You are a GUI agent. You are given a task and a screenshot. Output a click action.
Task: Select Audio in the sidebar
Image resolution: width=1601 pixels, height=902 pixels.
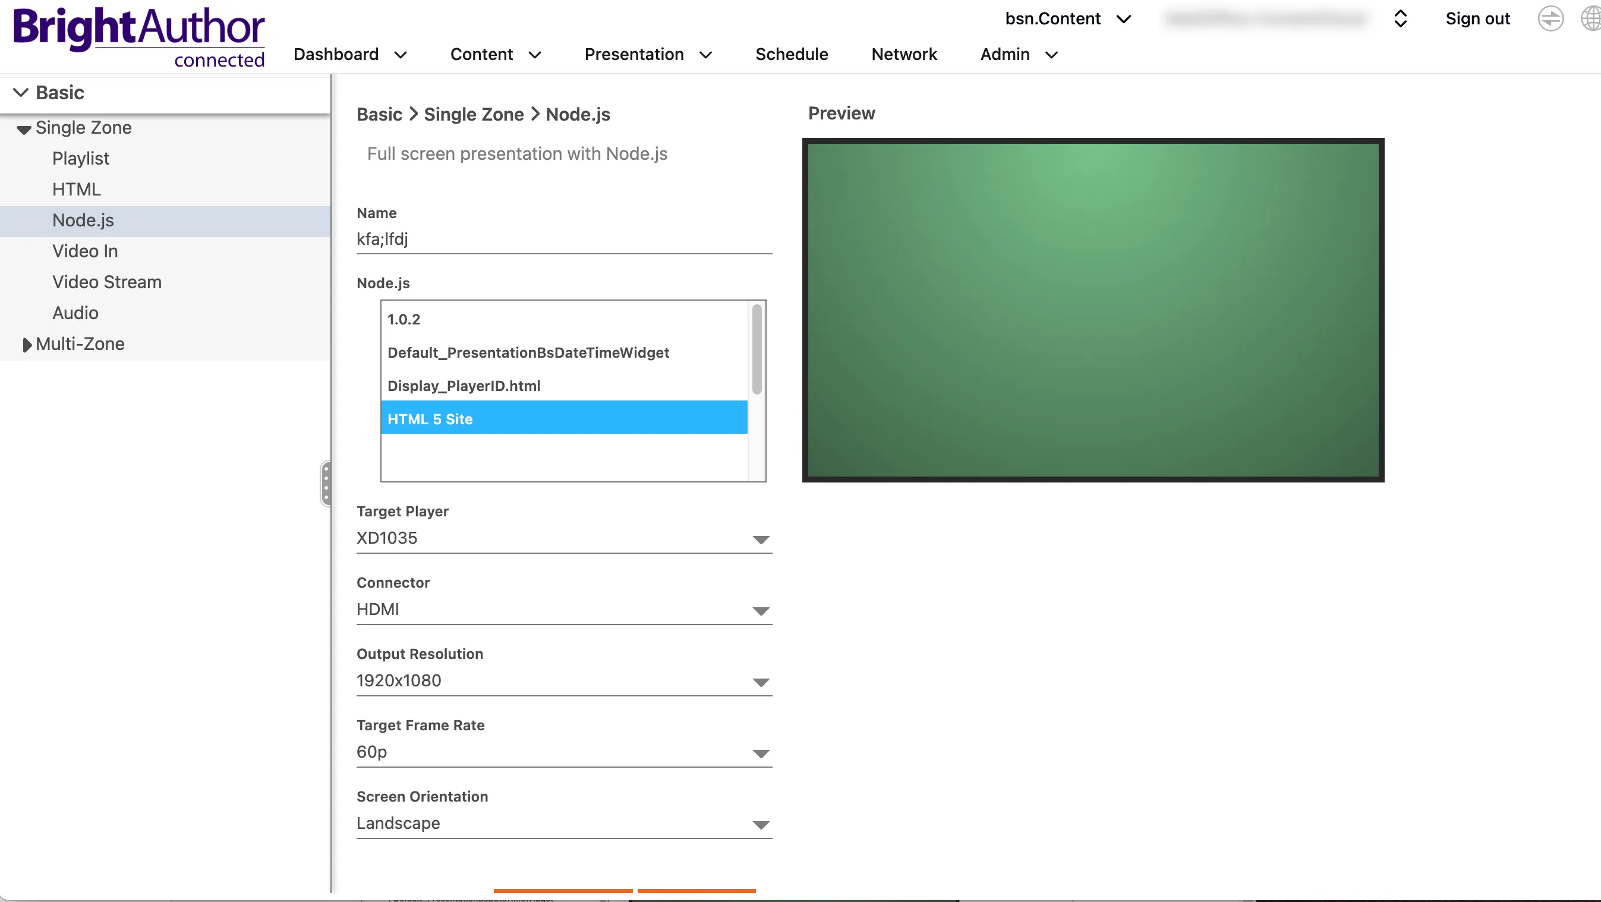(75, 313)
